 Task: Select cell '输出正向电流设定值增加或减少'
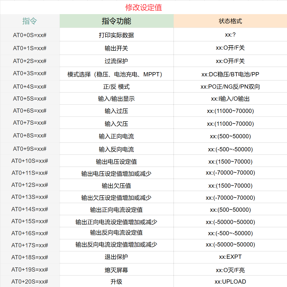(116, 222)
